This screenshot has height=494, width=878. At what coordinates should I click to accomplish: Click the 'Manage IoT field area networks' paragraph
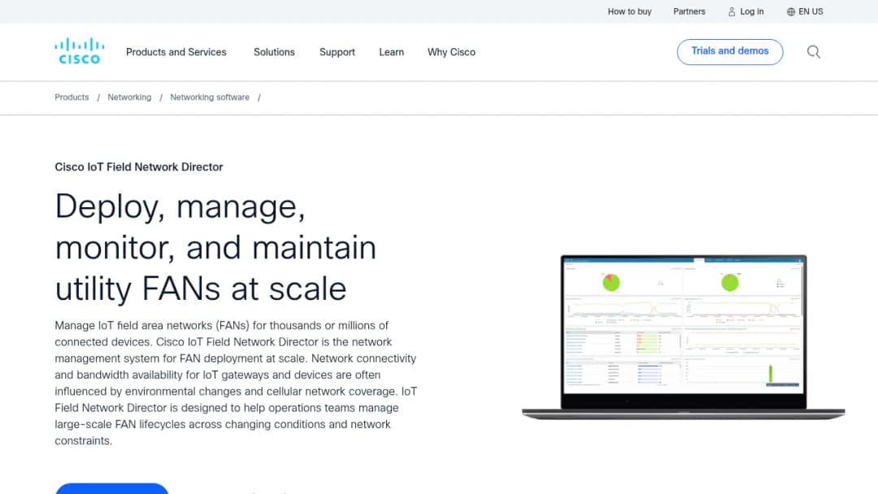point(236,383)
